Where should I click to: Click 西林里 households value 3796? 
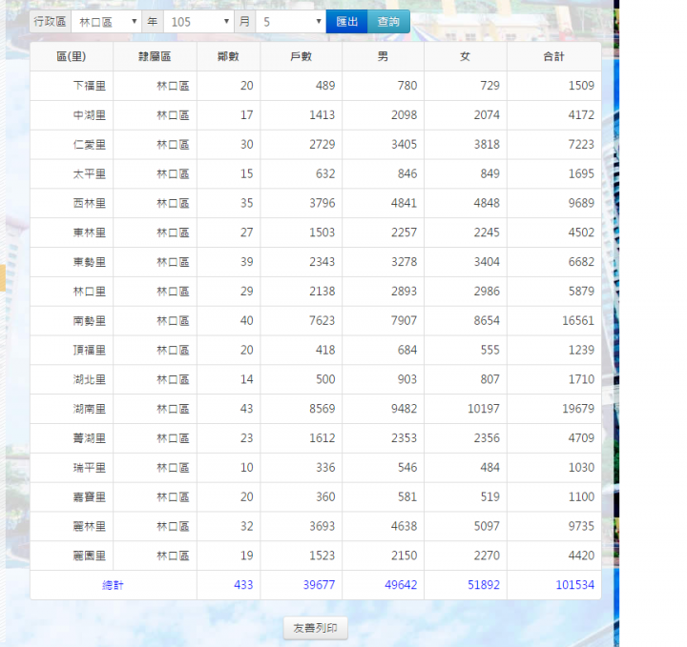(x=323, y=203)
